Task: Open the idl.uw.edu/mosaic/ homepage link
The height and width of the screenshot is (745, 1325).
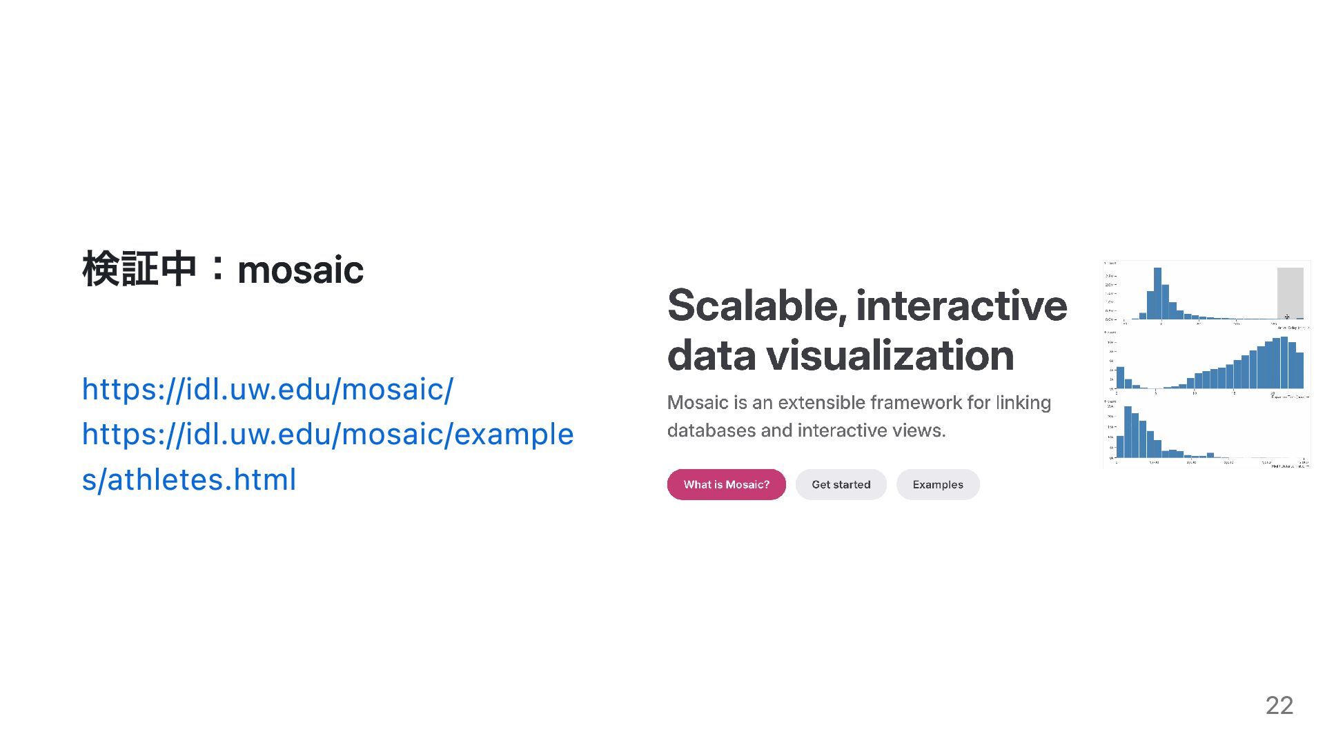Action: coord(268,390)
